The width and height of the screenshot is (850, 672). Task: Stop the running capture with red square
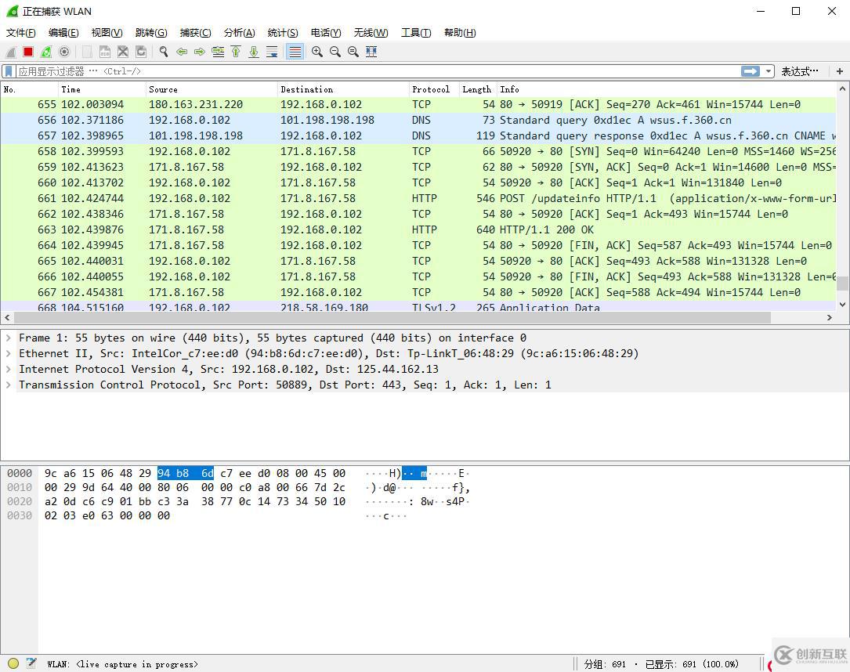pos(29,52)
